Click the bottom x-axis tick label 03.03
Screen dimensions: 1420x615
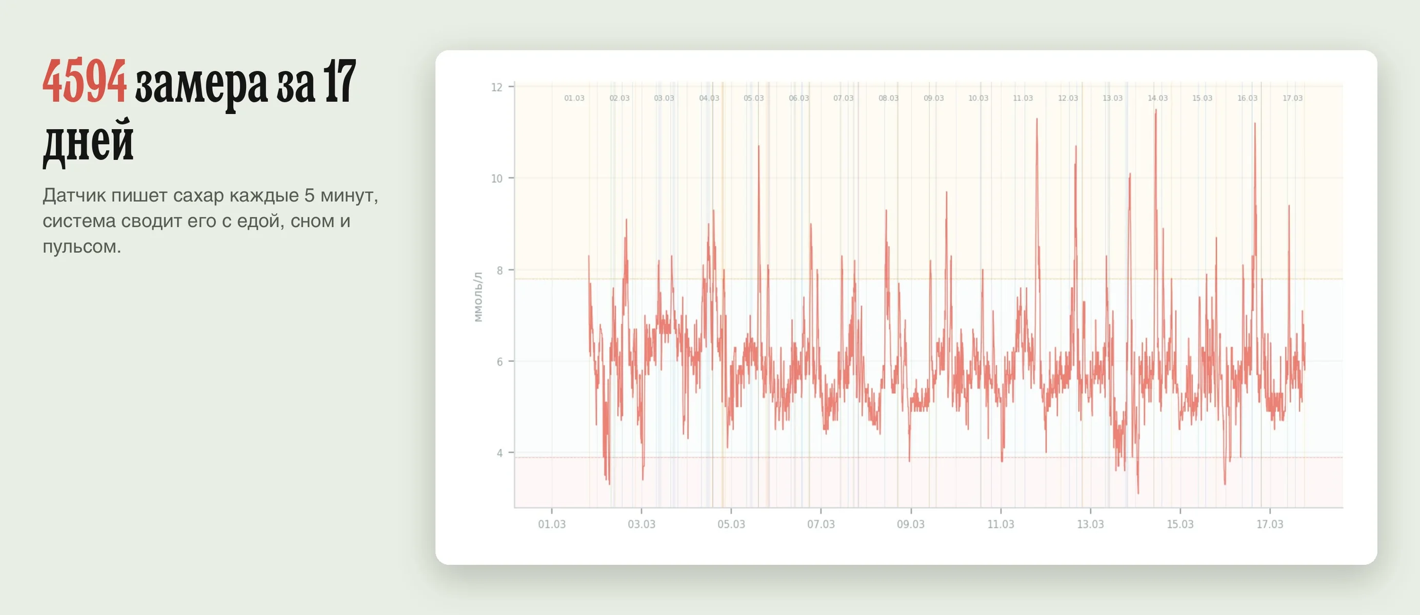pyautogui.click(x=642, y=524)
